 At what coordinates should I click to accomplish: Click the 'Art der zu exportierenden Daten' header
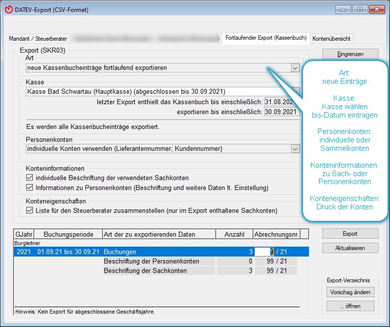159,234
